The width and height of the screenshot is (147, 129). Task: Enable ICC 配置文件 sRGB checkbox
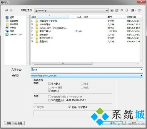pyautogui.click(x=49, y=100)
